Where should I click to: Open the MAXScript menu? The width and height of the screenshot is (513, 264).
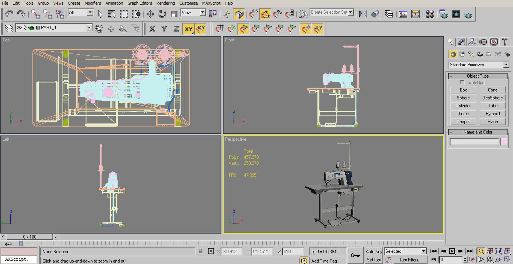pos(211,3)
